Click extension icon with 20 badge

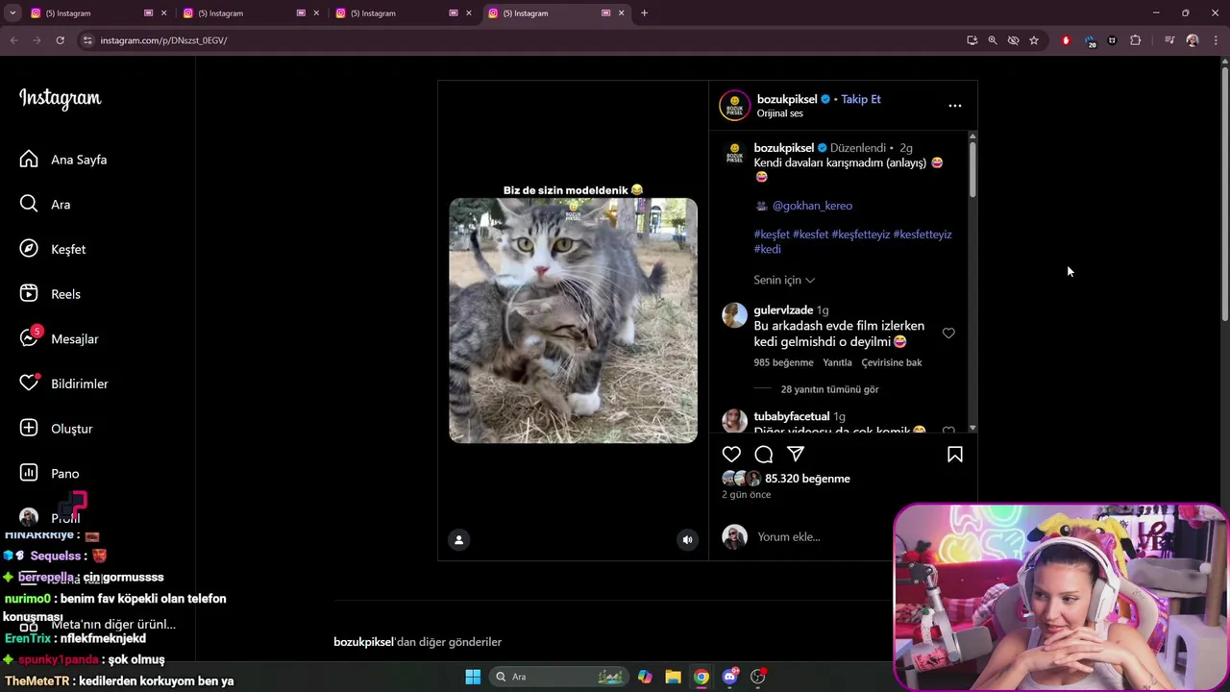(x=1090, y=41)
